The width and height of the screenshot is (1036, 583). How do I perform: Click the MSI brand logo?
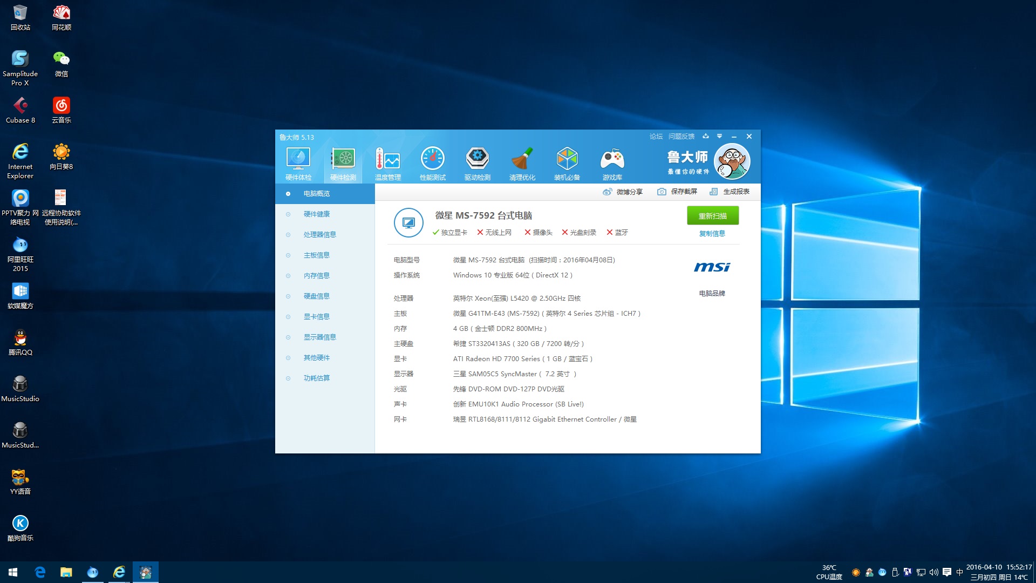tap(712, 267)
